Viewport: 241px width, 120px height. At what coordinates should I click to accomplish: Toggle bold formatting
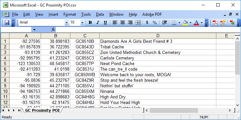coord(90,23)
